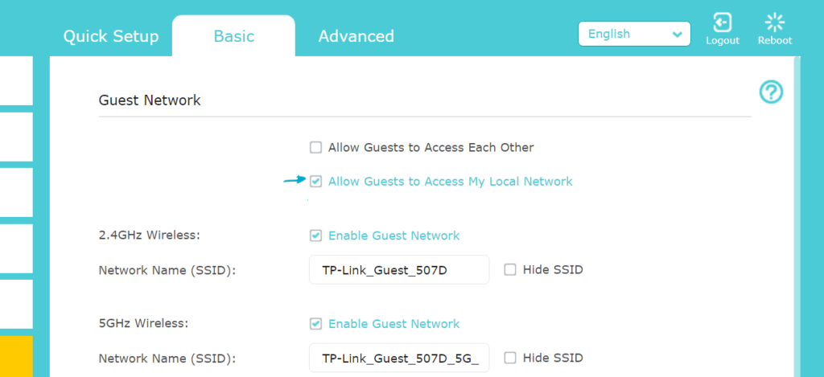Switch to the Quick Setup tab
Viewport: 824px width, 377px height.
(x=111, y=36)
